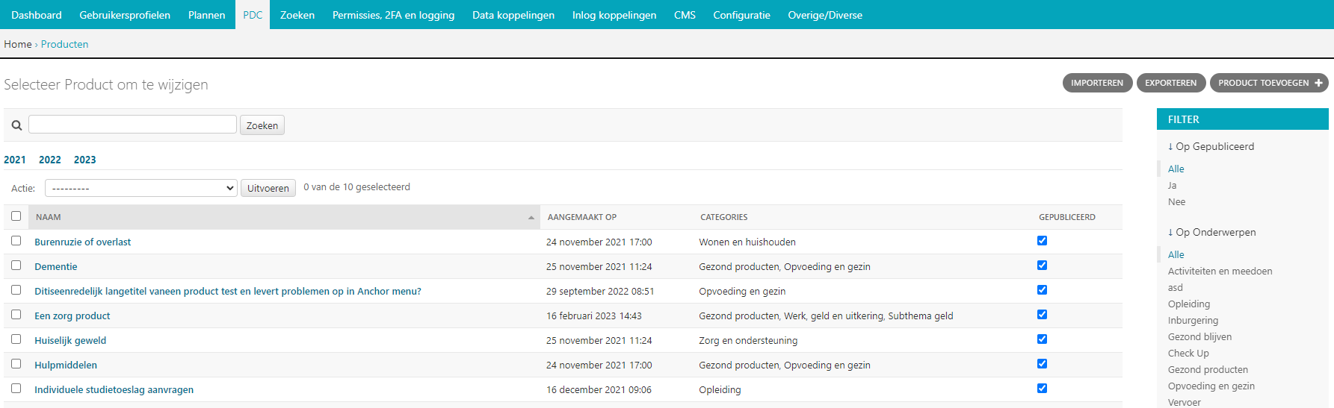Select the checkbox for Dementie row
The image size is (1334, 408).
(x=16, y=266)
